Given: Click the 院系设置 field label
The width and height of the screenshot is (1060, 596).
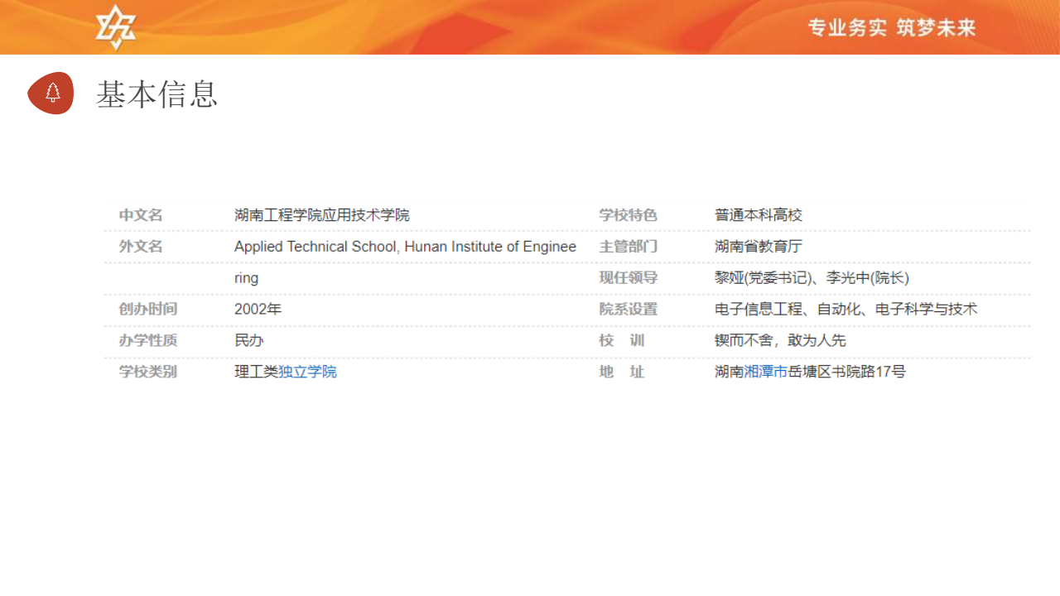Looking at the screenshot, I should (x=628, y=309).
